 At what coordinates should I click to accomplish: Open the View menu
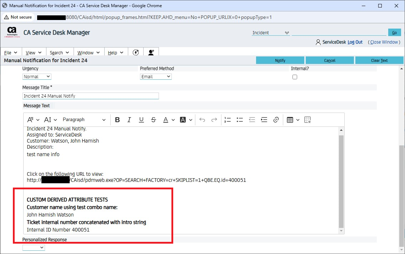[34, 53]
